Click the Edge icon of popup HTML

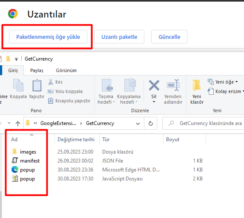[15, 169]
